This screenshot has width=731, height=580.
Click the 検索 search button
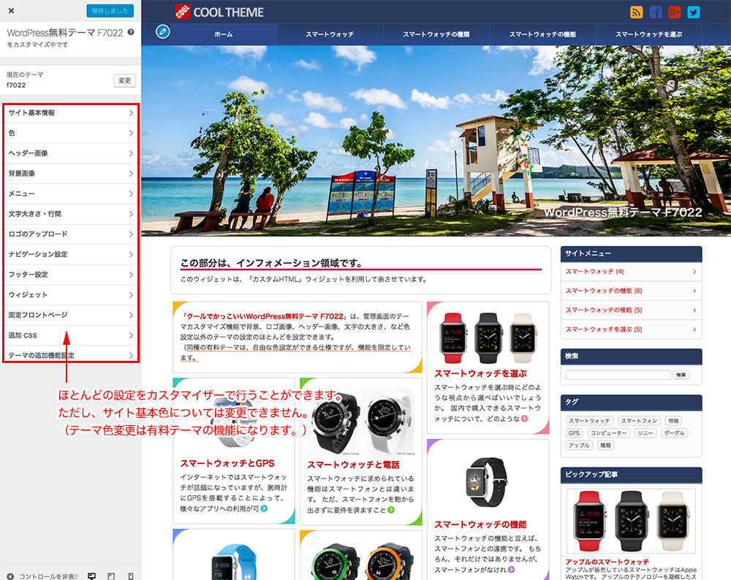tap(681, 375)
